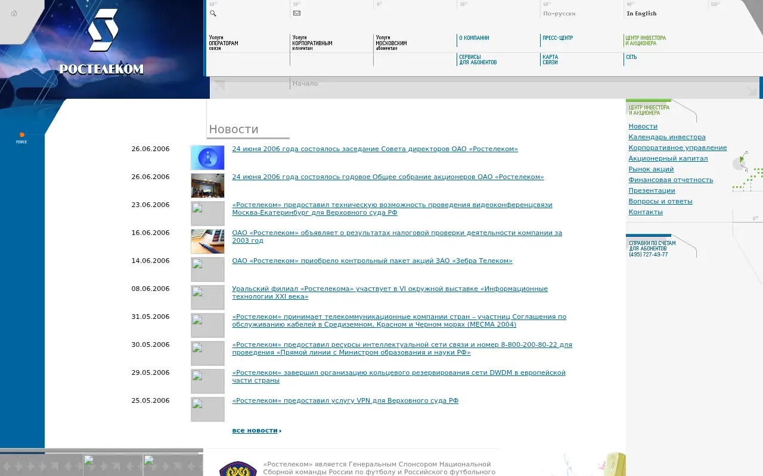Viewport: 763px width, 476px height.
Task: Open О компании menu item
Action: pyautogui.click(x=474, y=38)
